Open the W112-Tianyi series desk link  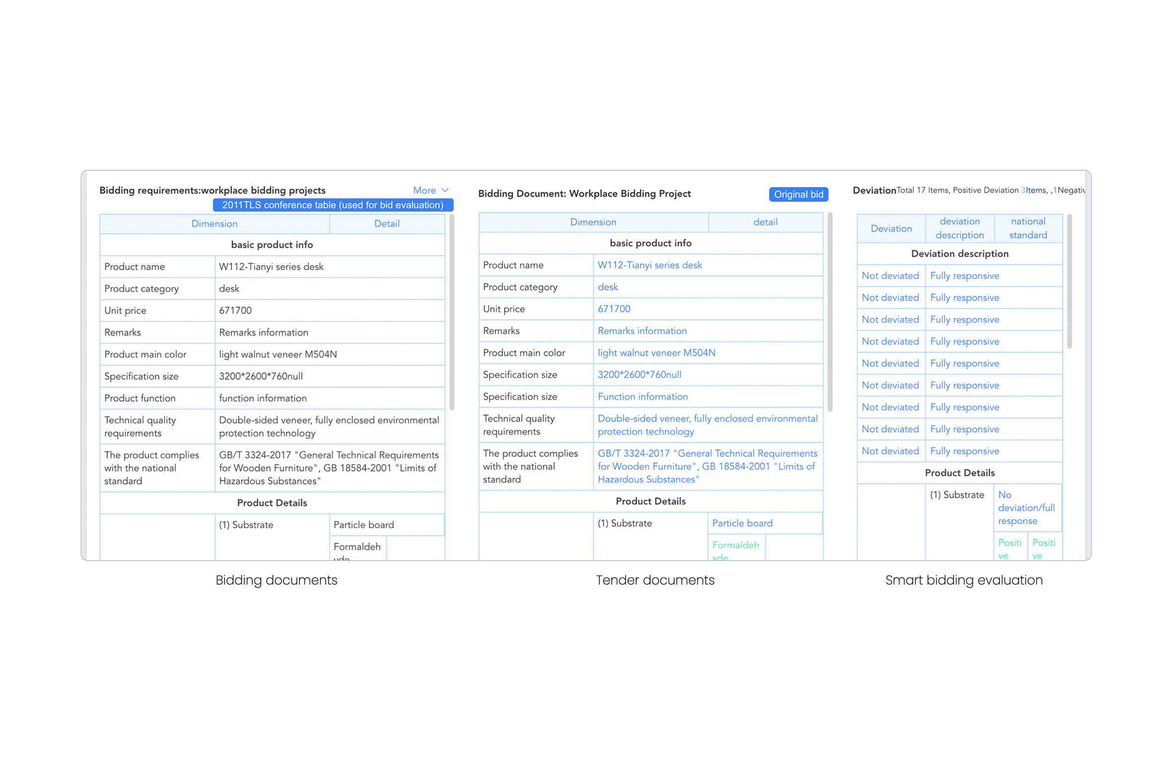(649, 265)
